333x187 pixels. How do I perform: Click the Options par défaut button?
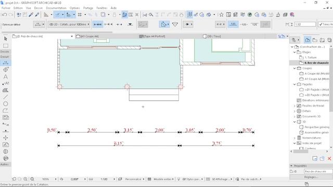pos(11,24)
